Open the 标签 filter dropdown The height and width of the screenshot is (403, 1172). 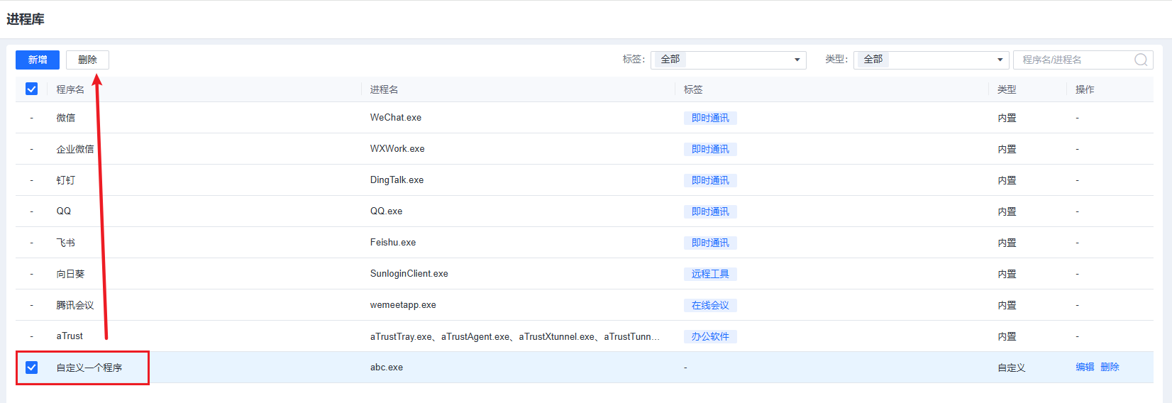pyautogui.click(x=728, y=60)
